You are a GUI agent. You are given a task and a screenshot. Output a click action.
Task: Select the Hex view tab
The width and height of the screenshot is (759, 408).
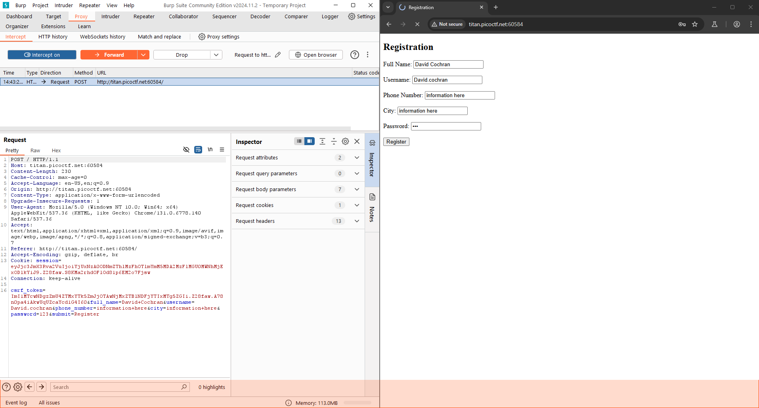56,150
